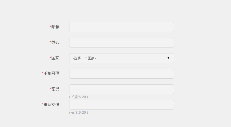Click the 邮箱 email input field
This screenshot has width=231, height=127.
click(121, 27)
